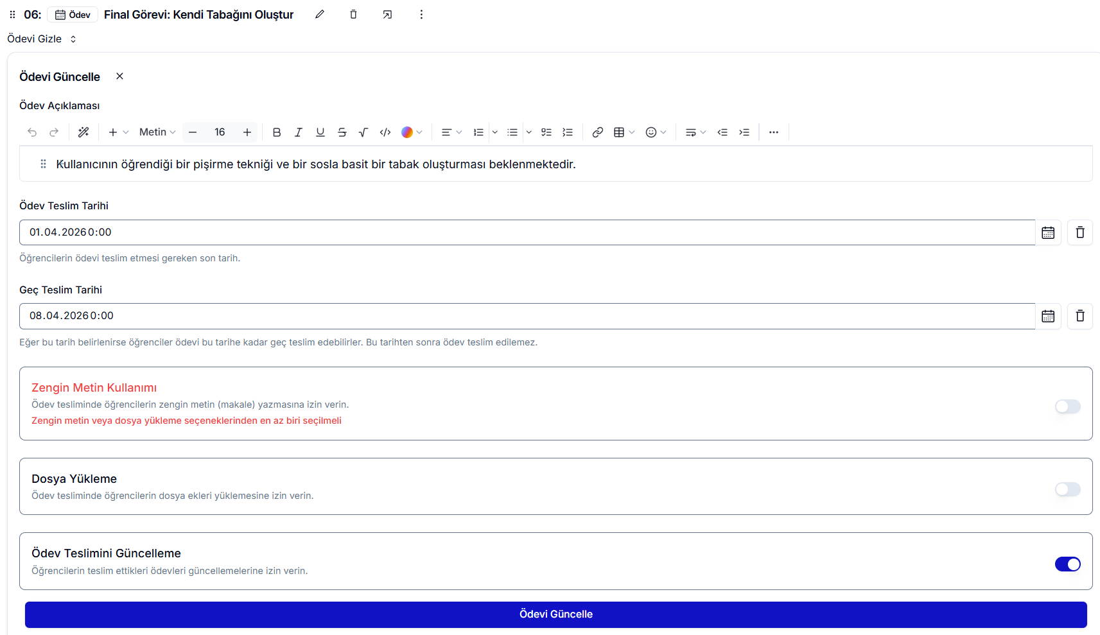The image size is (1100, 635).
Task: Open the Metin text style dropdown
Action: click(157, 132)
